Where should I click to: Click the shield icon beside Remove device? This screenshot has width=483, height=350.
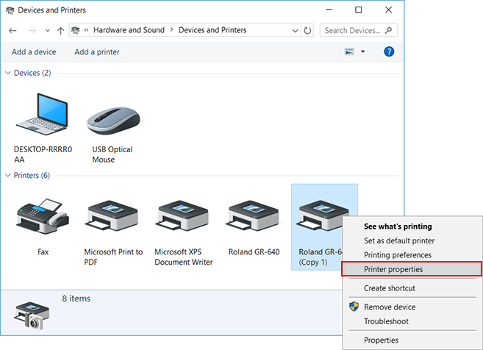click(x=354, y=307)
